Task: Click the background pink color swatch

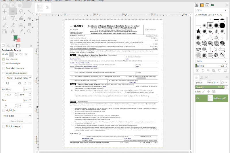Action: (19, 40)
